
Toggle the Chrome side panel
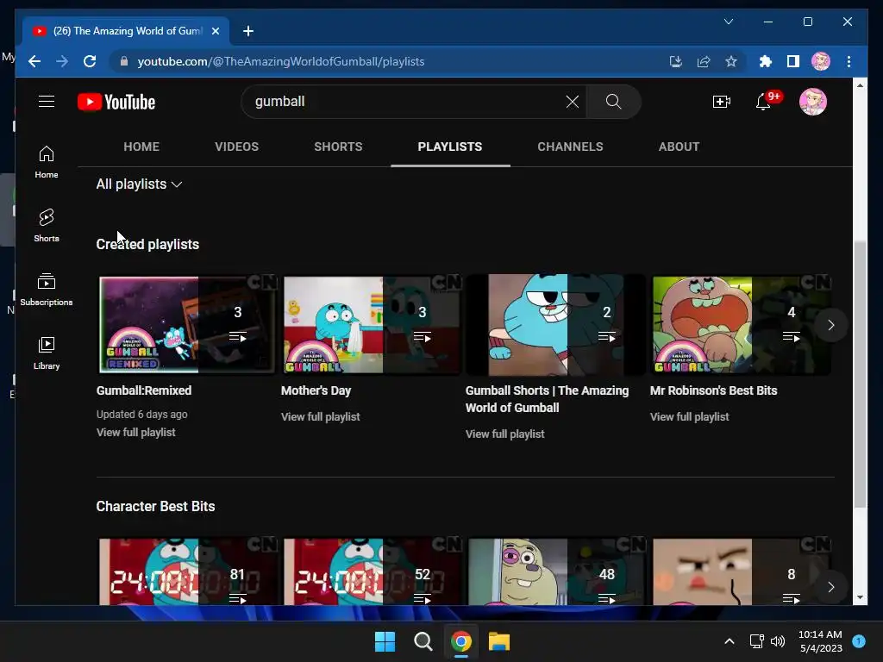tap(793, 61)
